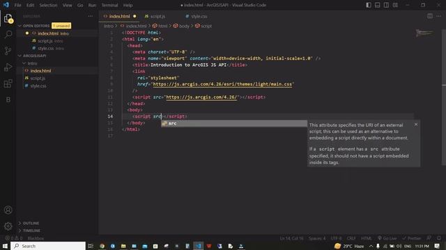Image resolution: width=446 pixels, height=250 pixels.
Task: Click the code minimap preview
Action: coord(424,33)
